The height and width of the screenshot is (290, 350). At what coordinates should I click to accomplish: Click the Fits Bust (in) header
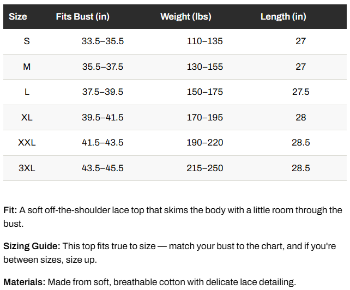(x=82, y=17)
